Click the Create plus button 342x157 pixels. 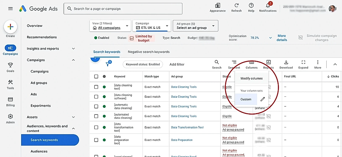(10, 27)
